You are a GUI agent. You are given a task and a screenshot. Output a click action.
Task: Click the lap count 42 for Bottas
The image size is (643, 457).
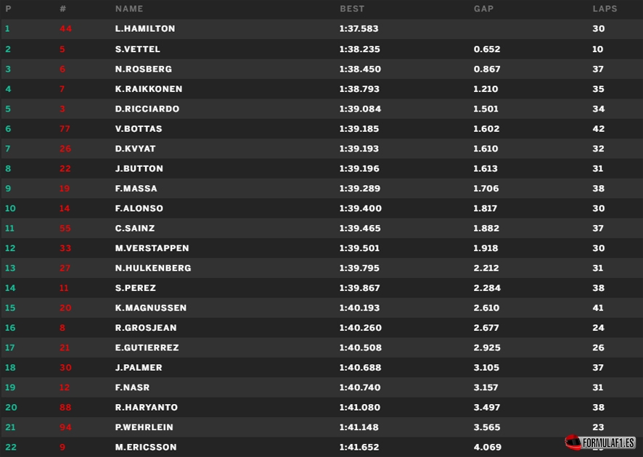click(599, 129)
